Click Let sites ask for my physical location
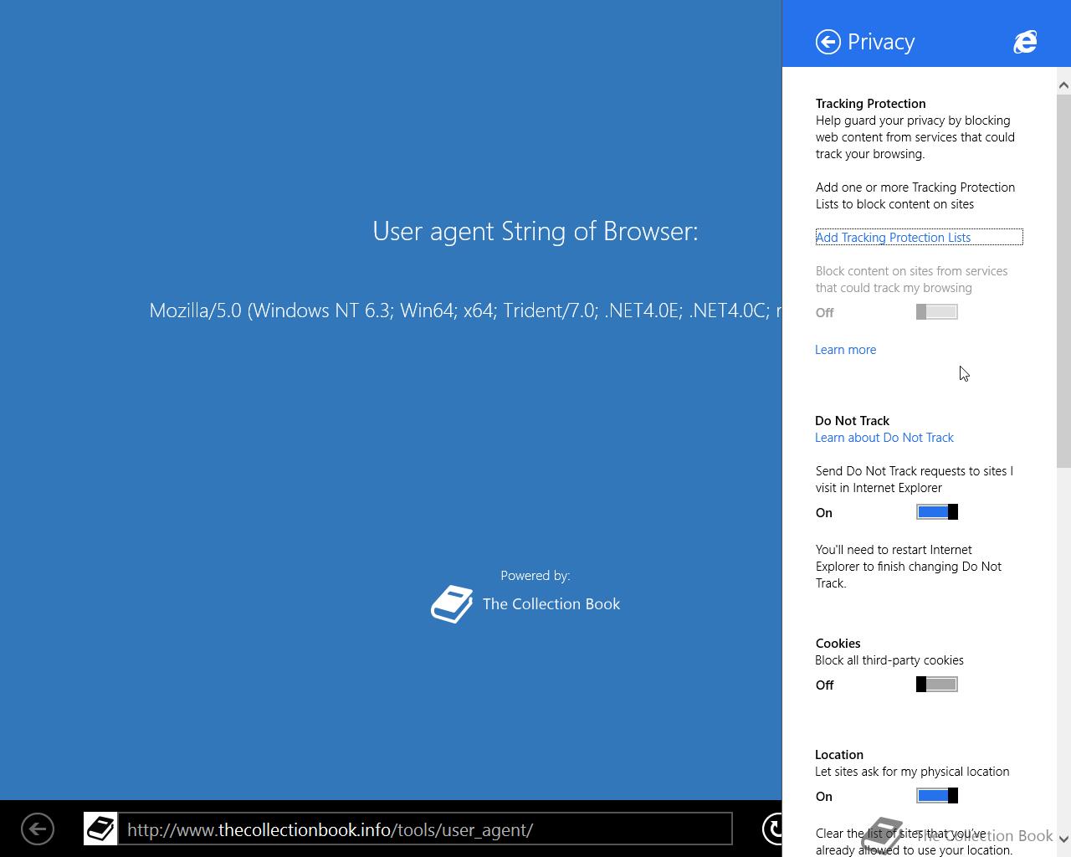The height and width of the screenshot is (857, 1071). (912, 772)
